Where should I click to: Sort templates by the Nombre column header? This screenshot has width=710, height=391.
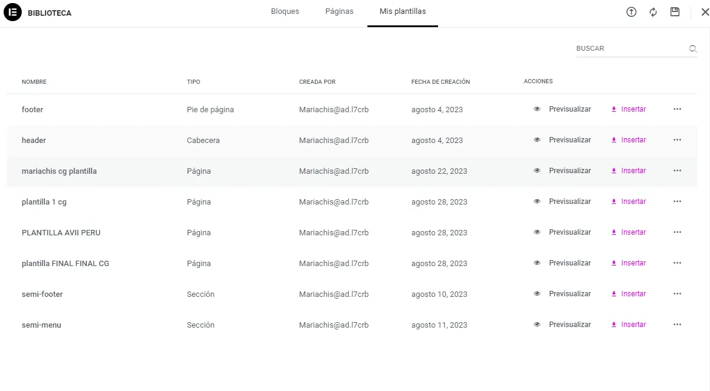pos(34,82)
